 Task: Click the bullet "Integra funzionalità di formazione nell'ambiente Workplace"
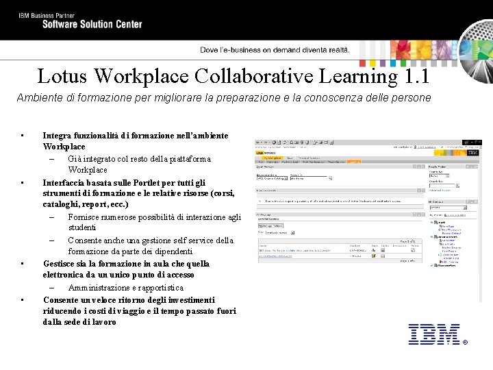136,141
